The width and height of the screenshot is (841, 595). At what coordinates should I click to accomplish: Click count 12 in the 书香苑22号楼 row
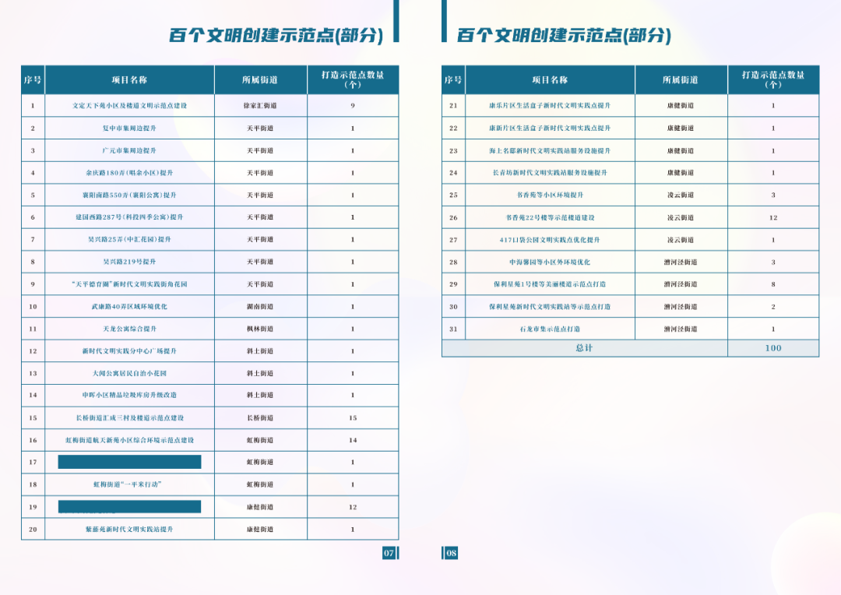[x=773, y=218]
